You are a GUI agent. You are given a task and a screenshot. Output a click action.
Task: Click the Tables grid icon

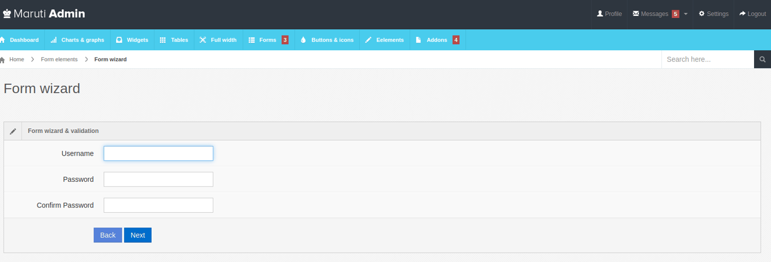163,40
